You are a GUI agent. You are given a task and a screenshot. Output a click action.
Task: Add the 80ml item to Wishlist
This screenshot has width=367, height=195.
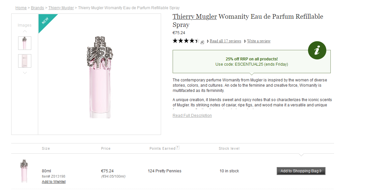coord(54,182)
